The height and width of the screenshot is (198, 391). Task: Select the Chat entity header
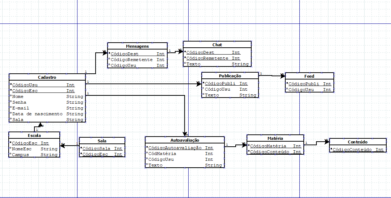click(217, 45)
